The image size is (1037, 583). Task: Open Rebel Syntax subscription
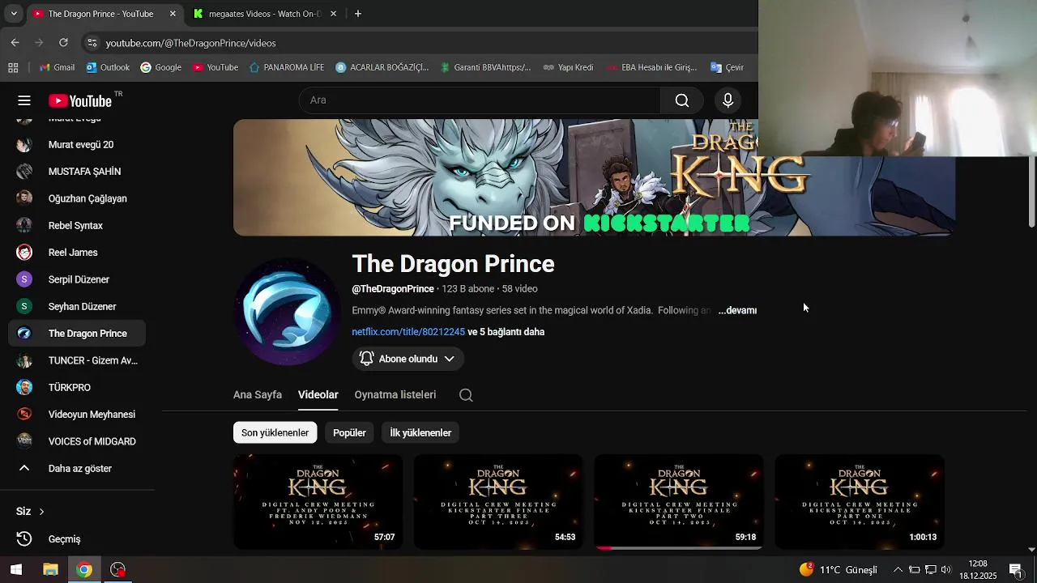click(77, 226)
